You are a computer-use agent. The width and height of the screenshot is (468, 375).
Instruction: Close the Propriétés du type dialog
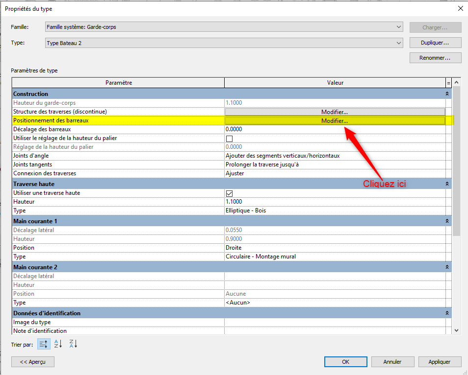(461, 9)
